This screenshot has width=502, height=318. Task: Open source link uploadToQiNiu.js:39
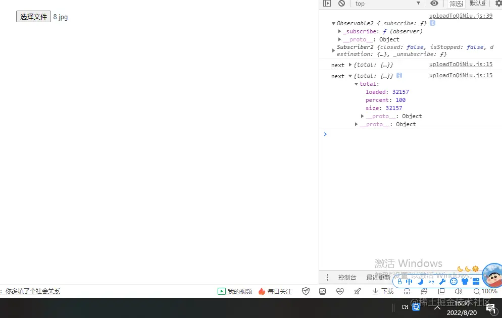461,16
